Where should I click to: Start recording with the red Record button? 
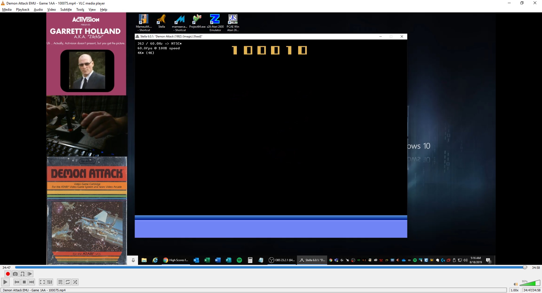click(x=8, y=274)
